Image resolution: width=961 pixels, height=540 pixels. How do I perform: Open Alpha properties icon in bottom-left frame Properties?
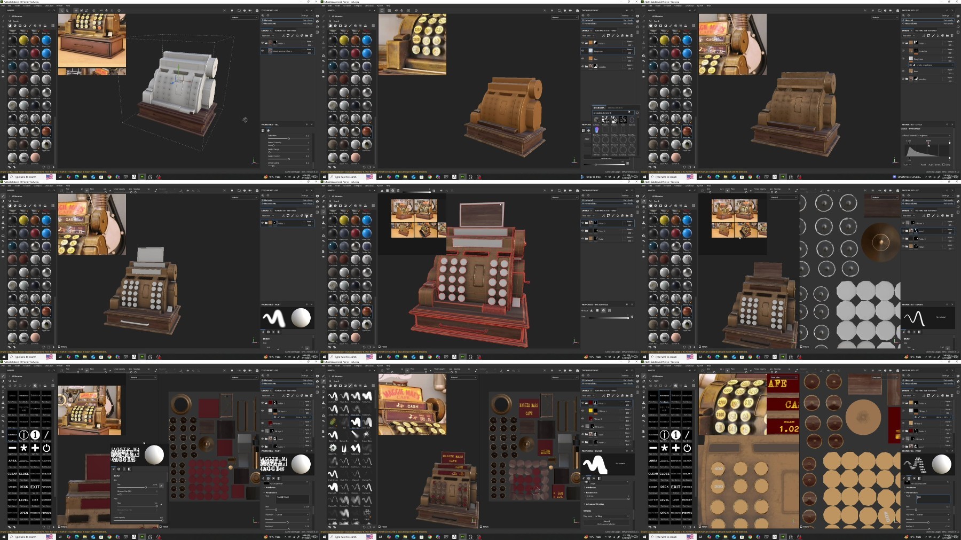click(x=268, y=478)
